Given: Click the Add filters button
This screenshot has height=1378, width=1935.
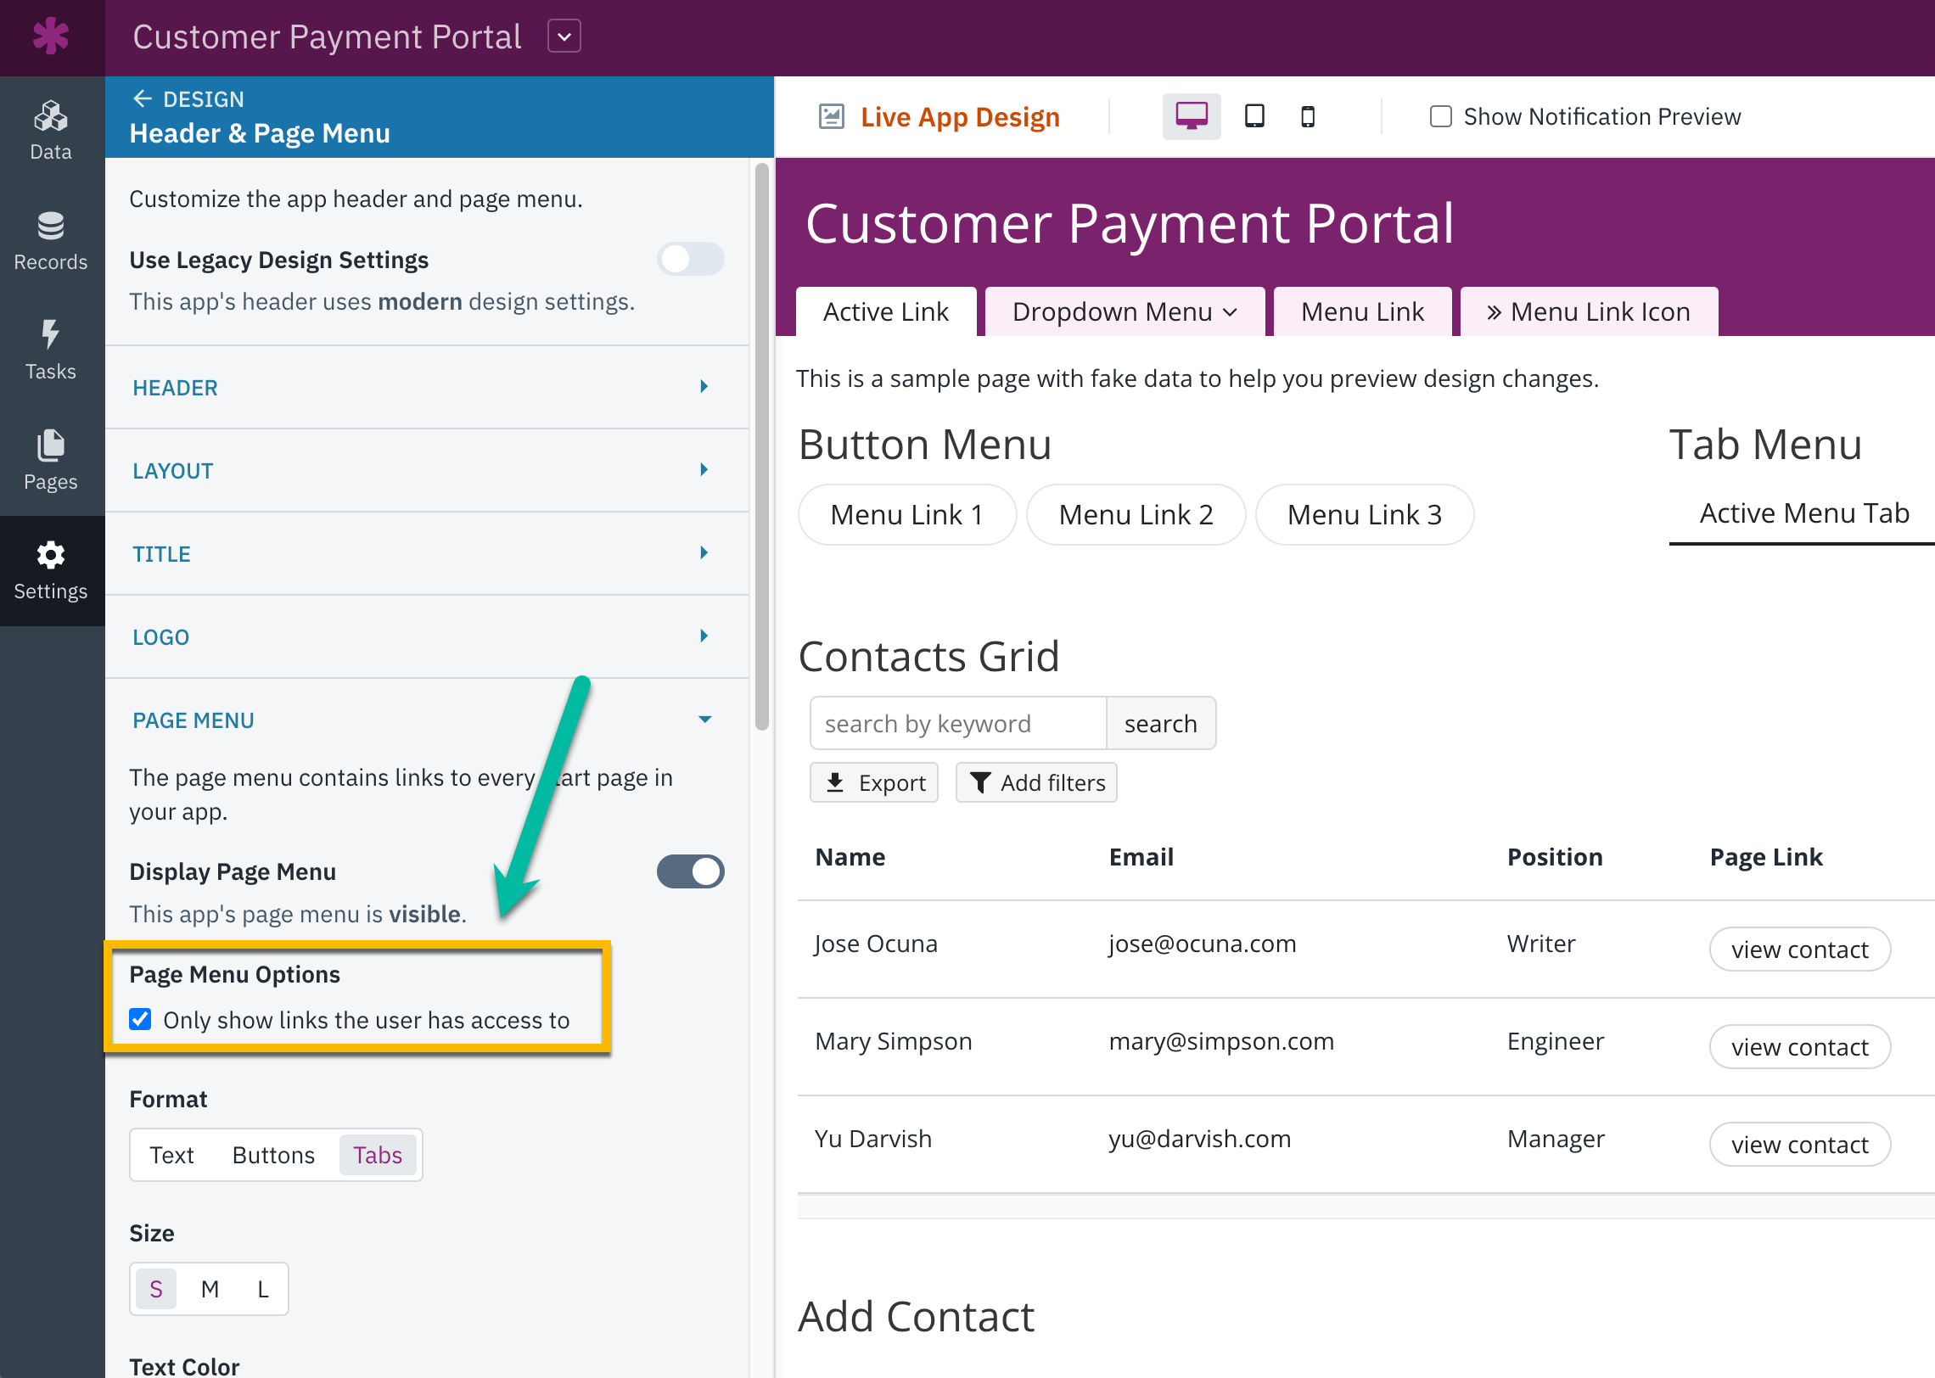Looking at the screenshot, I should tap(1036, 782).
